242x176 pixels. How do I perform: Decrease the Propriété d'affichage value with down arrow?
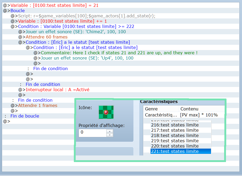(x=110, y=135)
